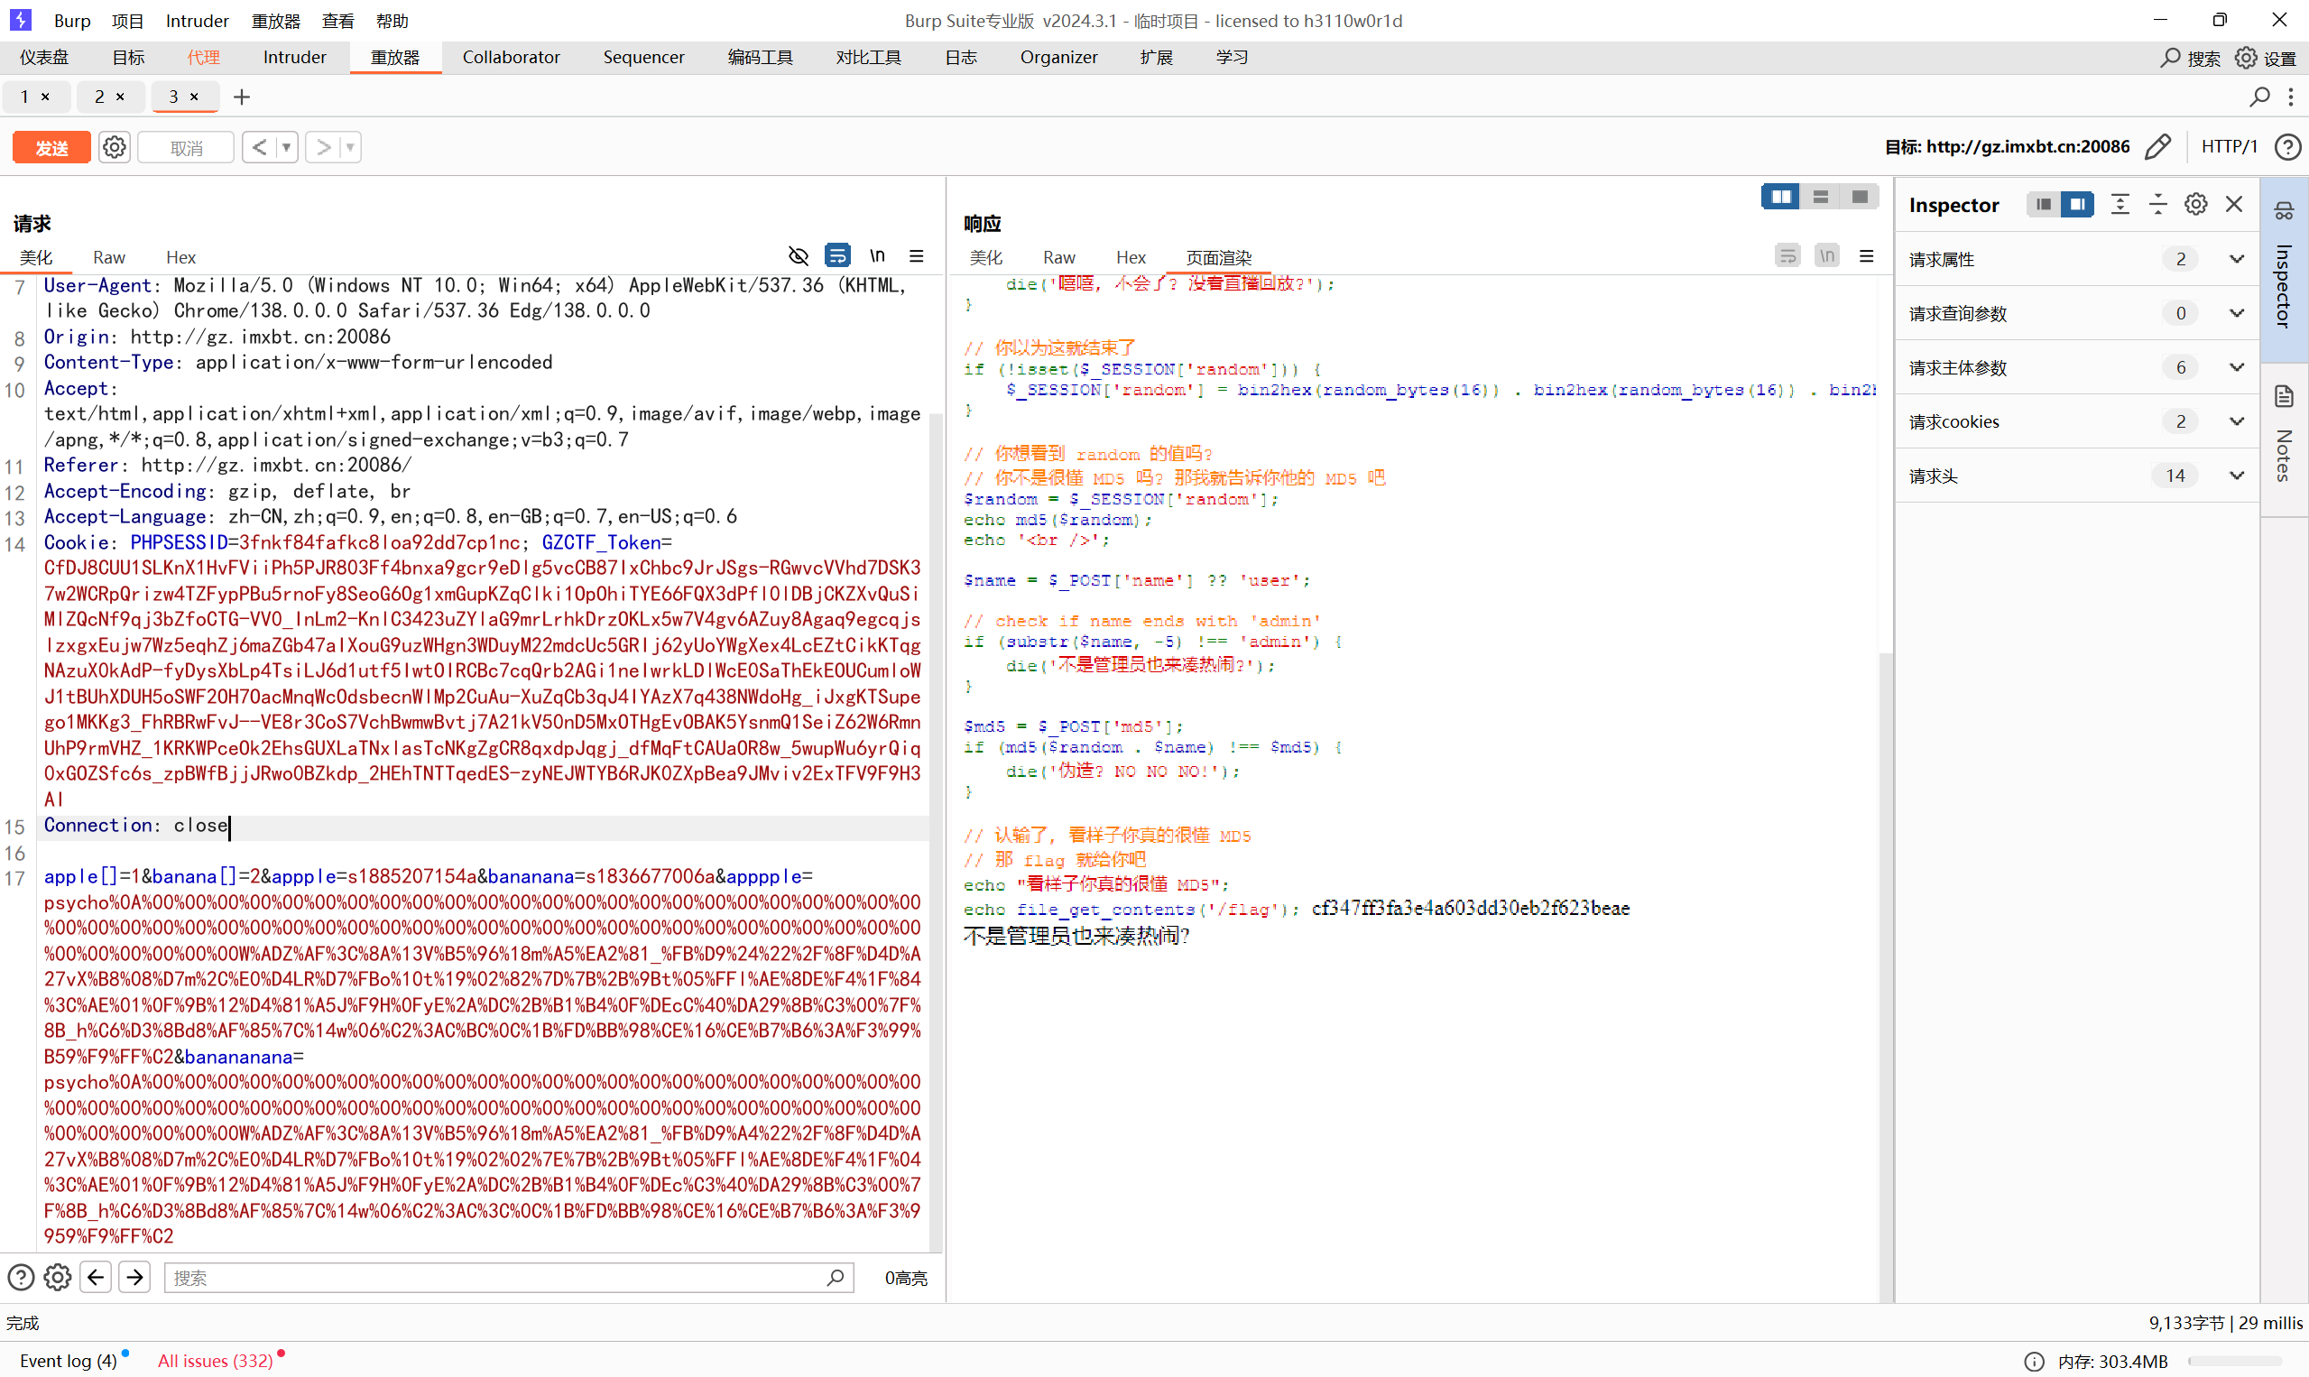Toggle line wrap in the request editor

point(836,255)
